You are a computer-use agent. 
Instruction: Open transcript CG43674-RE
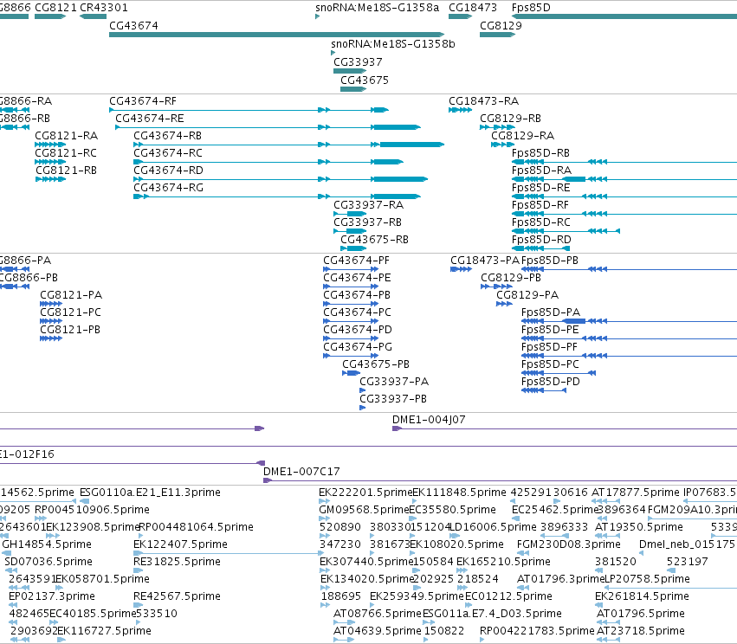(x=150, y=119)
